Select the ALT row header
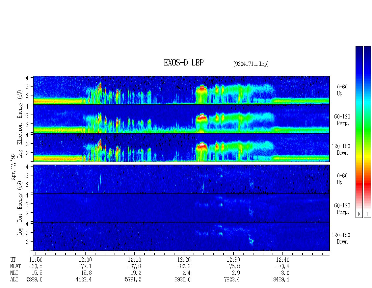 [x=14, y=280]
